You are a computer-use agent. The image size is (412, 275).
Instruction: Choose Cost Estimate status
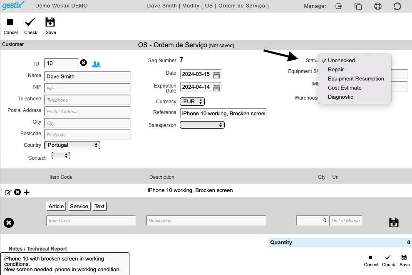tap(355, 88)
